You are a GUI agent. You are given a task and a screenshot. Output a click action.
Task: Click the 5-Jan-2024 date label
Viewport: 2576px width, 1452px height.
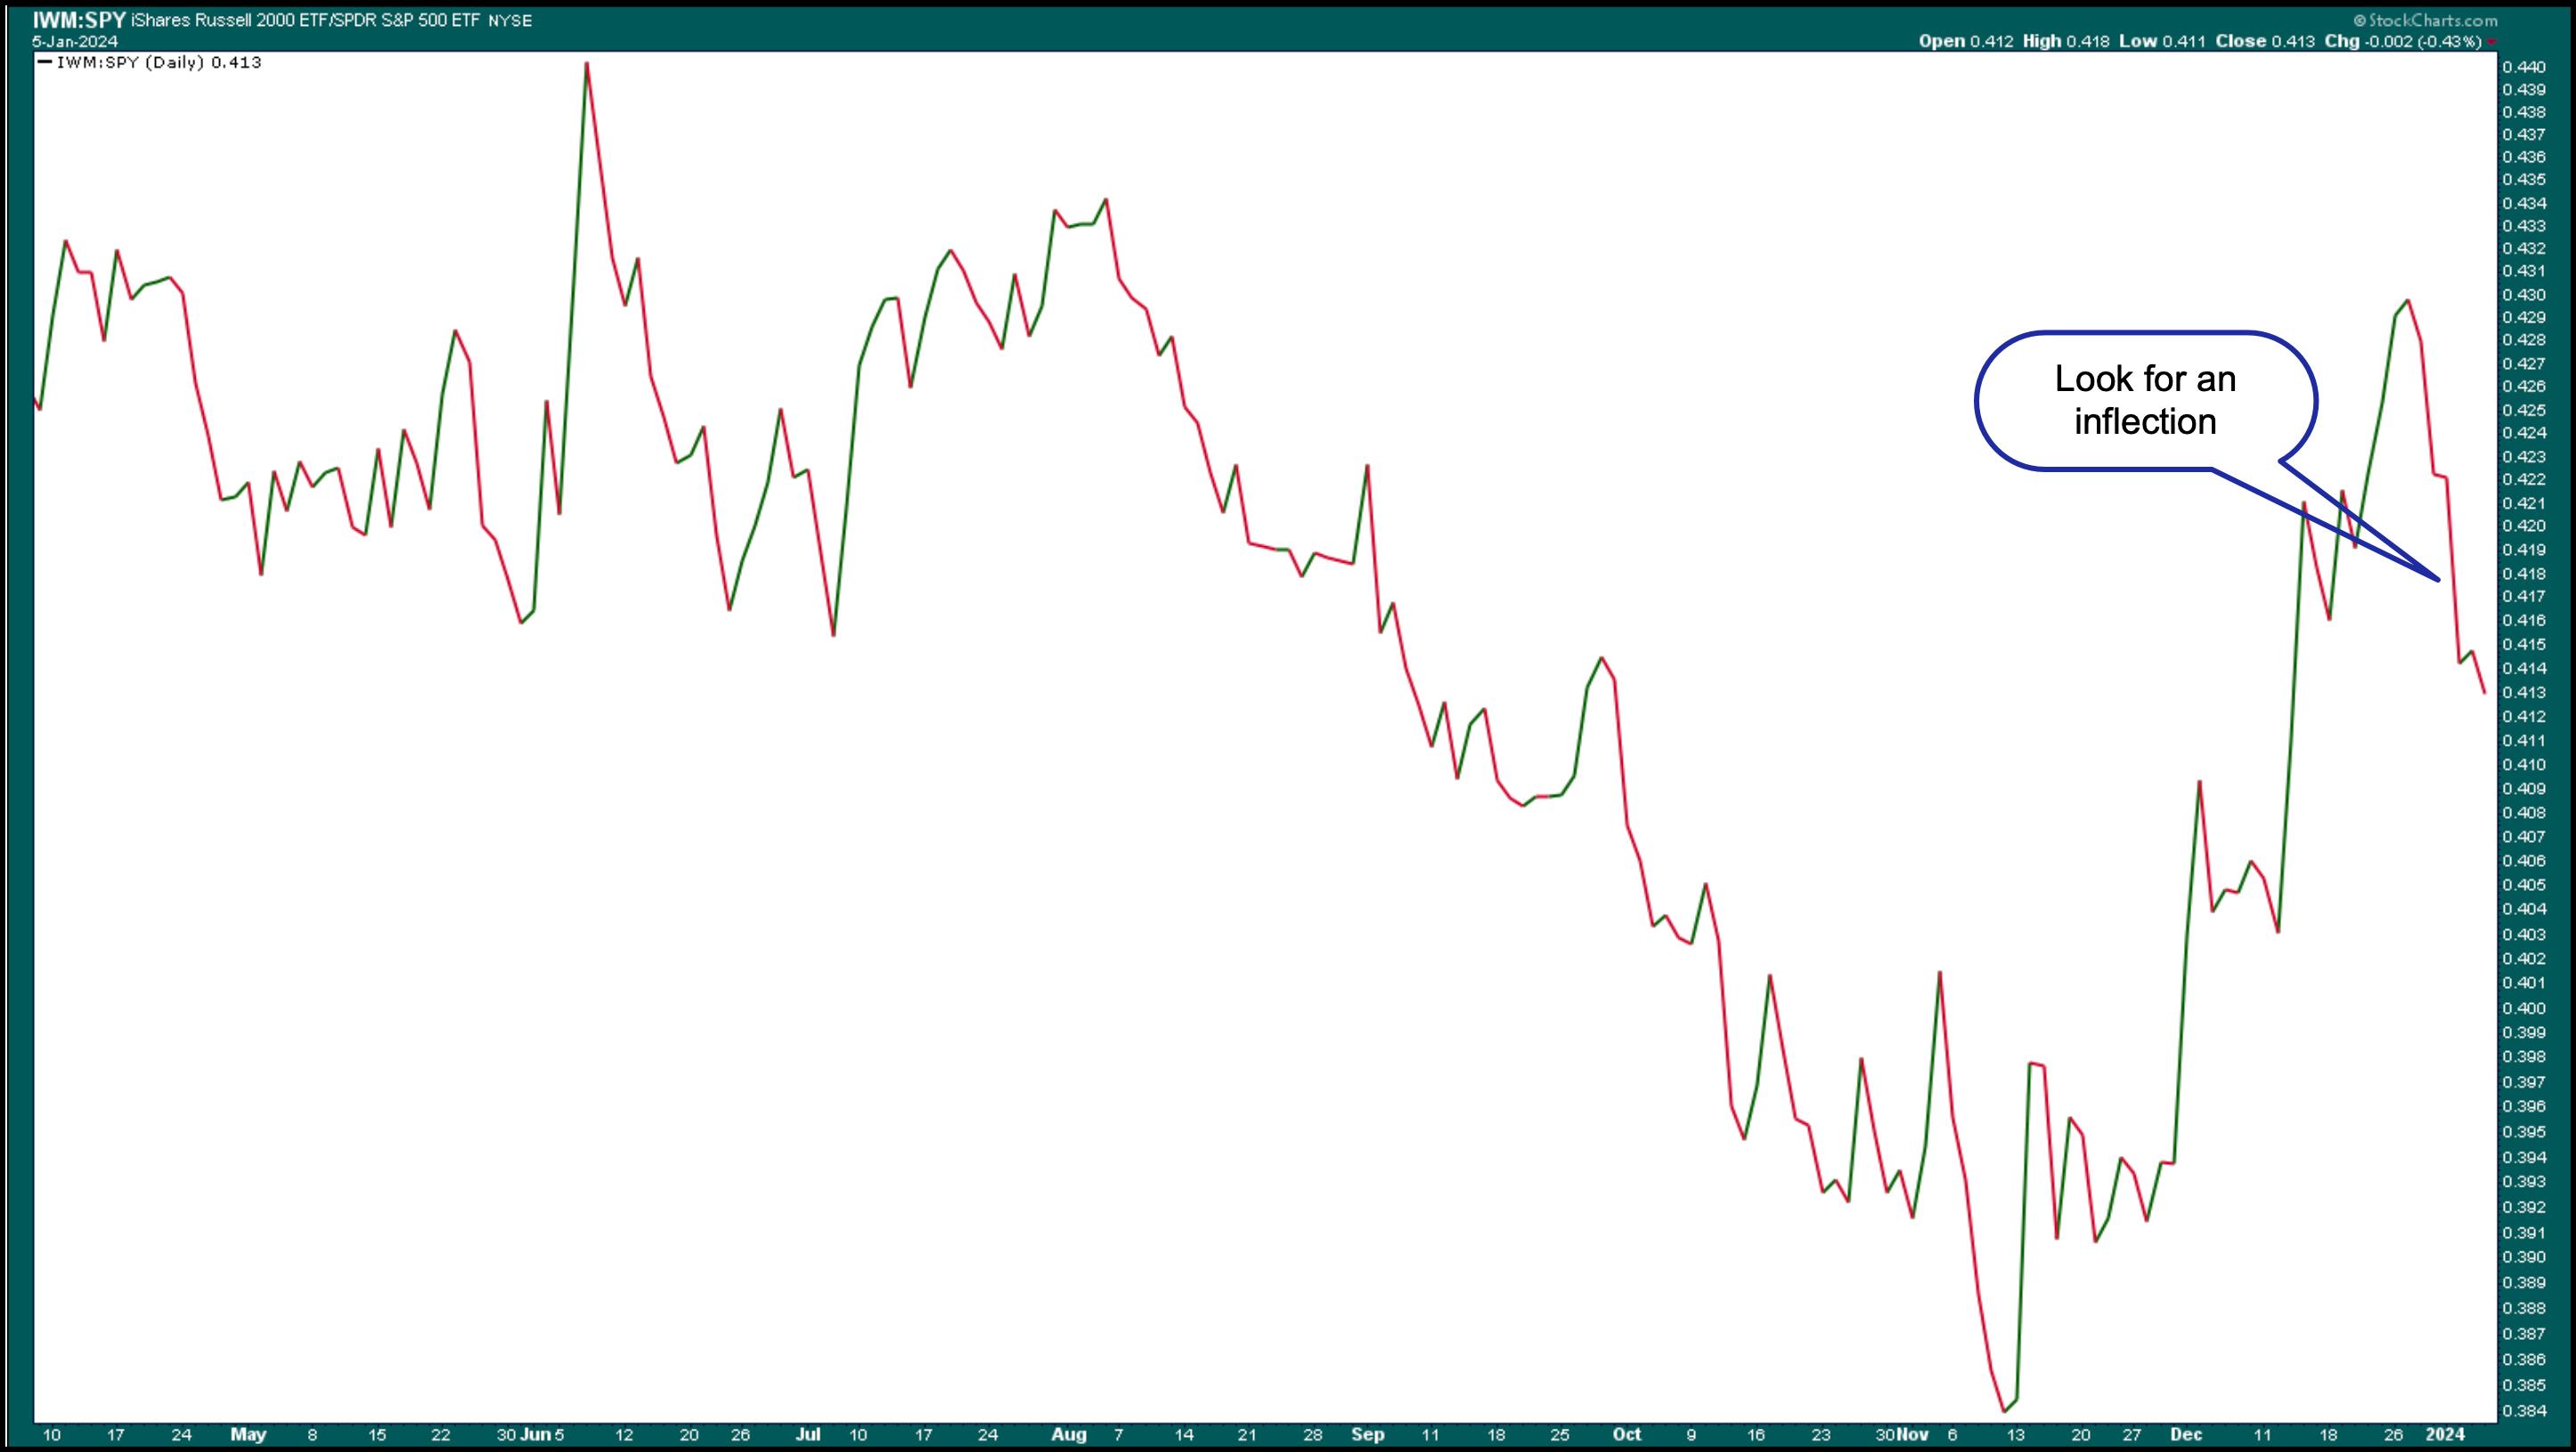pos(75,42)
